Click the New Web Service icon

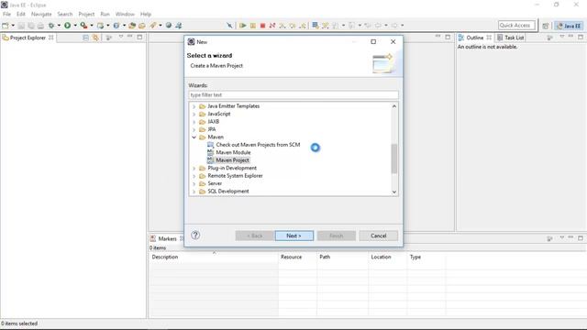[116, 26]
